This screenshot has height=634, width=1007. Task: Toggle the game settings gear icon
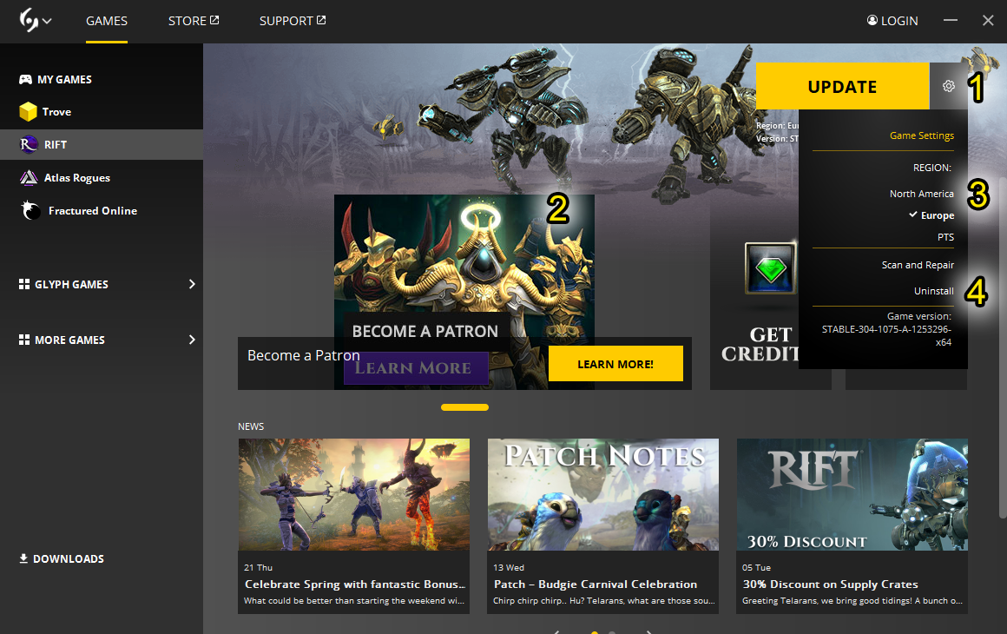pos(949,86)
